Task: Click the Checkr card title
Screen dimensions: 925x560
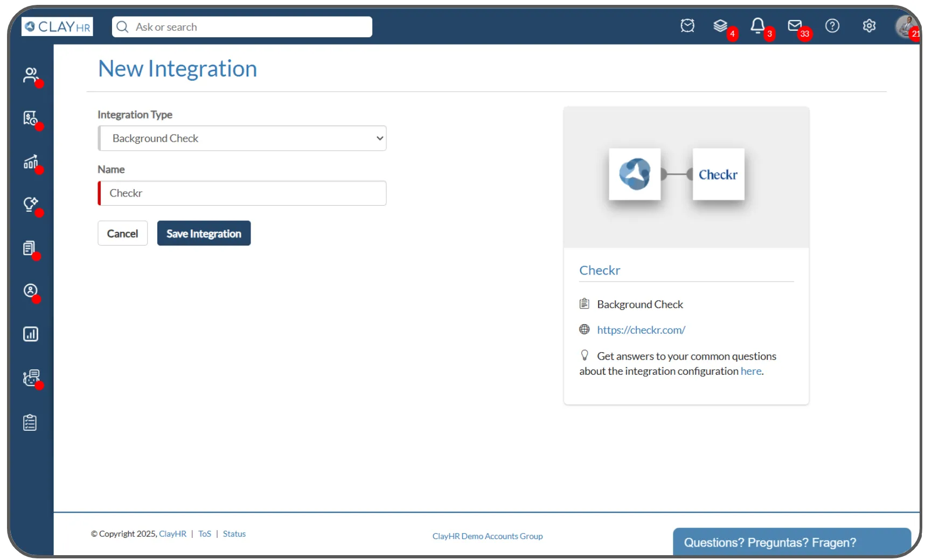Action: [600, 270]
